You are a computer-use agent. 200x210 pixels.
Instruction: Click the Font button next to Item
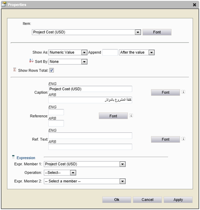pos(157,32)
